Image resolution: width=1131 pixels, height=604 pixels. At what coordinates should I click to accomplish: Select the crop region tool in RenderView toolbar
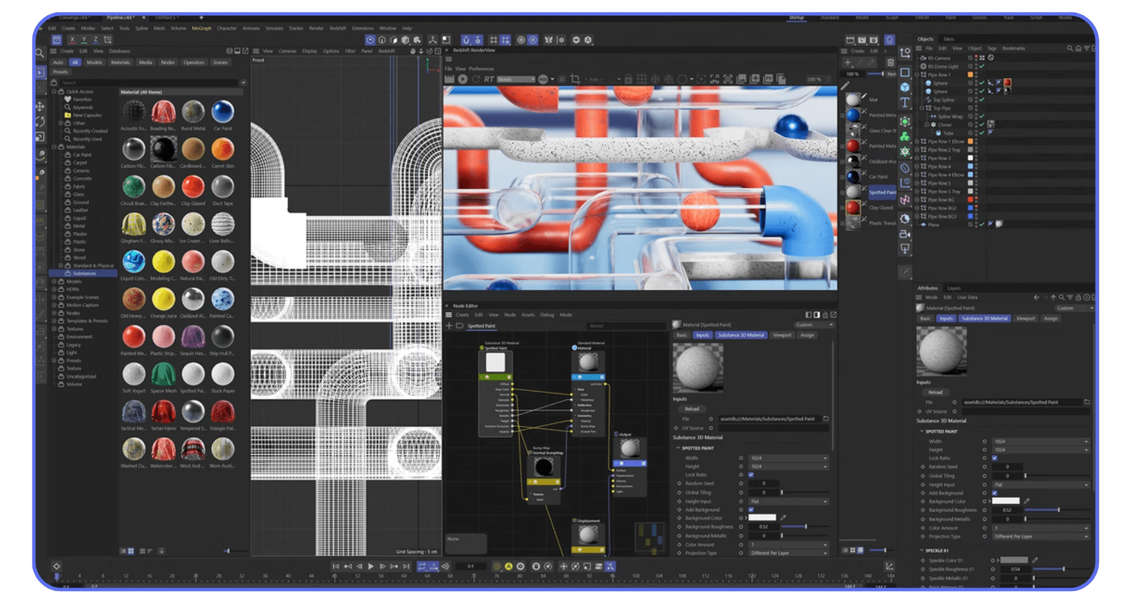point(575,79)
